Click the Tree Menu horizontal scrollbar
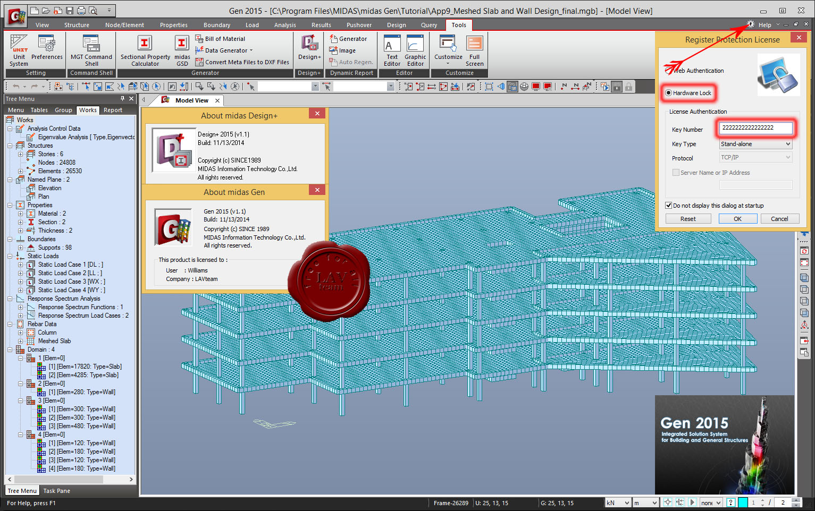Viewport: 815px width, 511px height. tap(71, 479)
